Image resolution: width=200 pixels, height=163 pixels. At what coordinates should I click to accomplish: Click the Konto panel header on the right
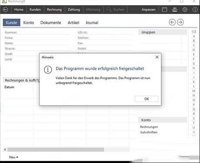tap(163, 120)
